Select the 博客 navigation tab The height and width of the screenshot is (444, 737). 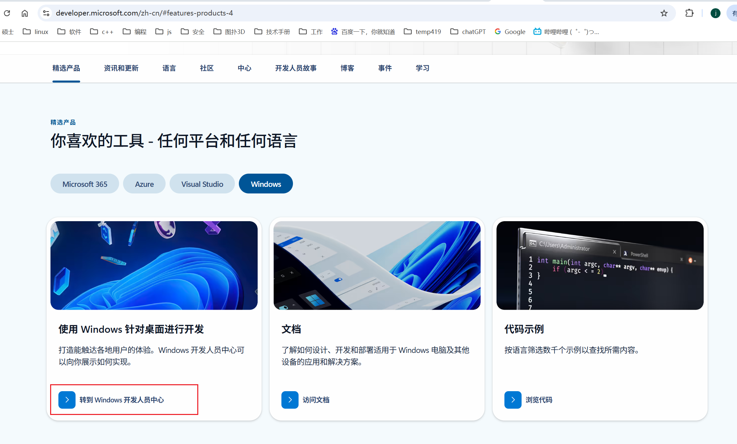click(x=347, y=68)
